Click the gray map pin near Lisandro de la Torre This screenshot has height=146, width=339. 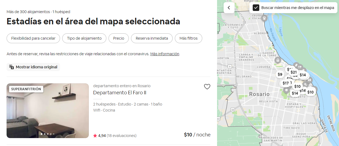278,60
